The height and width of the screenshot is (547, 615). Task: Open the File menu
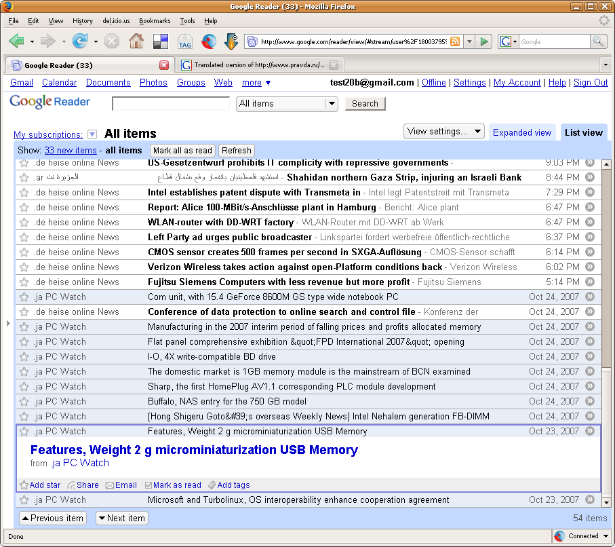coord(14,21)
